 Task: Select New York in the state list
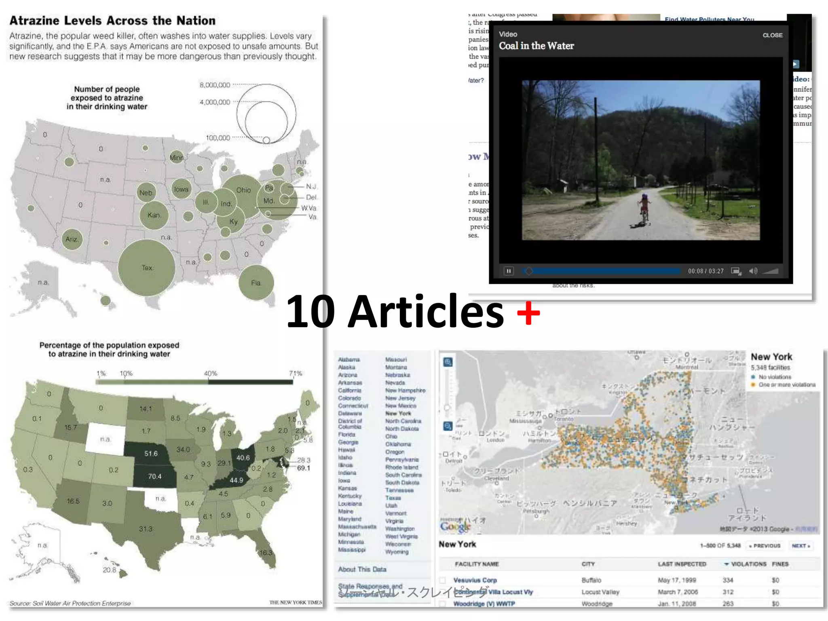click(398, 413)
